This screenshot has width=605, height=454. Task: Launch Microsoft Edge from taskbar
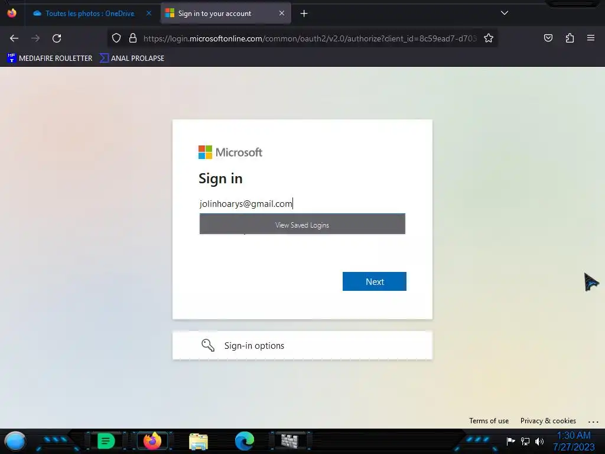pyautogui.click(x=245, y=441)
